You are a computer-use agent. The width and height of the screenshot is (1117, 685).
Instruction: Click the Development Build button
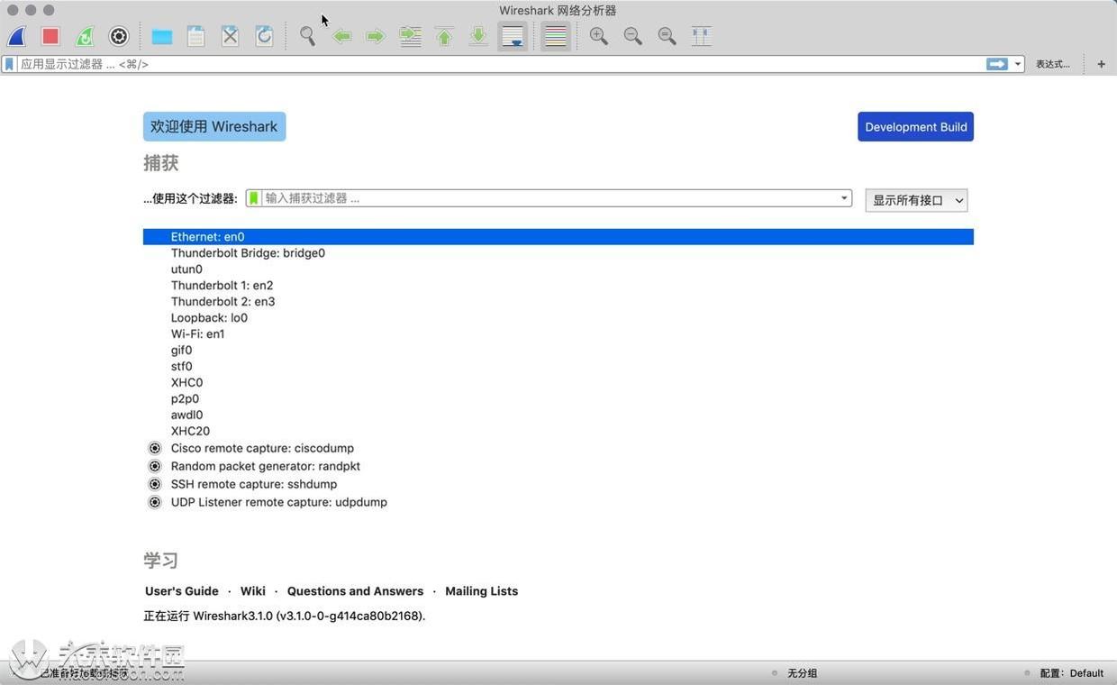[x=915, y=126]
